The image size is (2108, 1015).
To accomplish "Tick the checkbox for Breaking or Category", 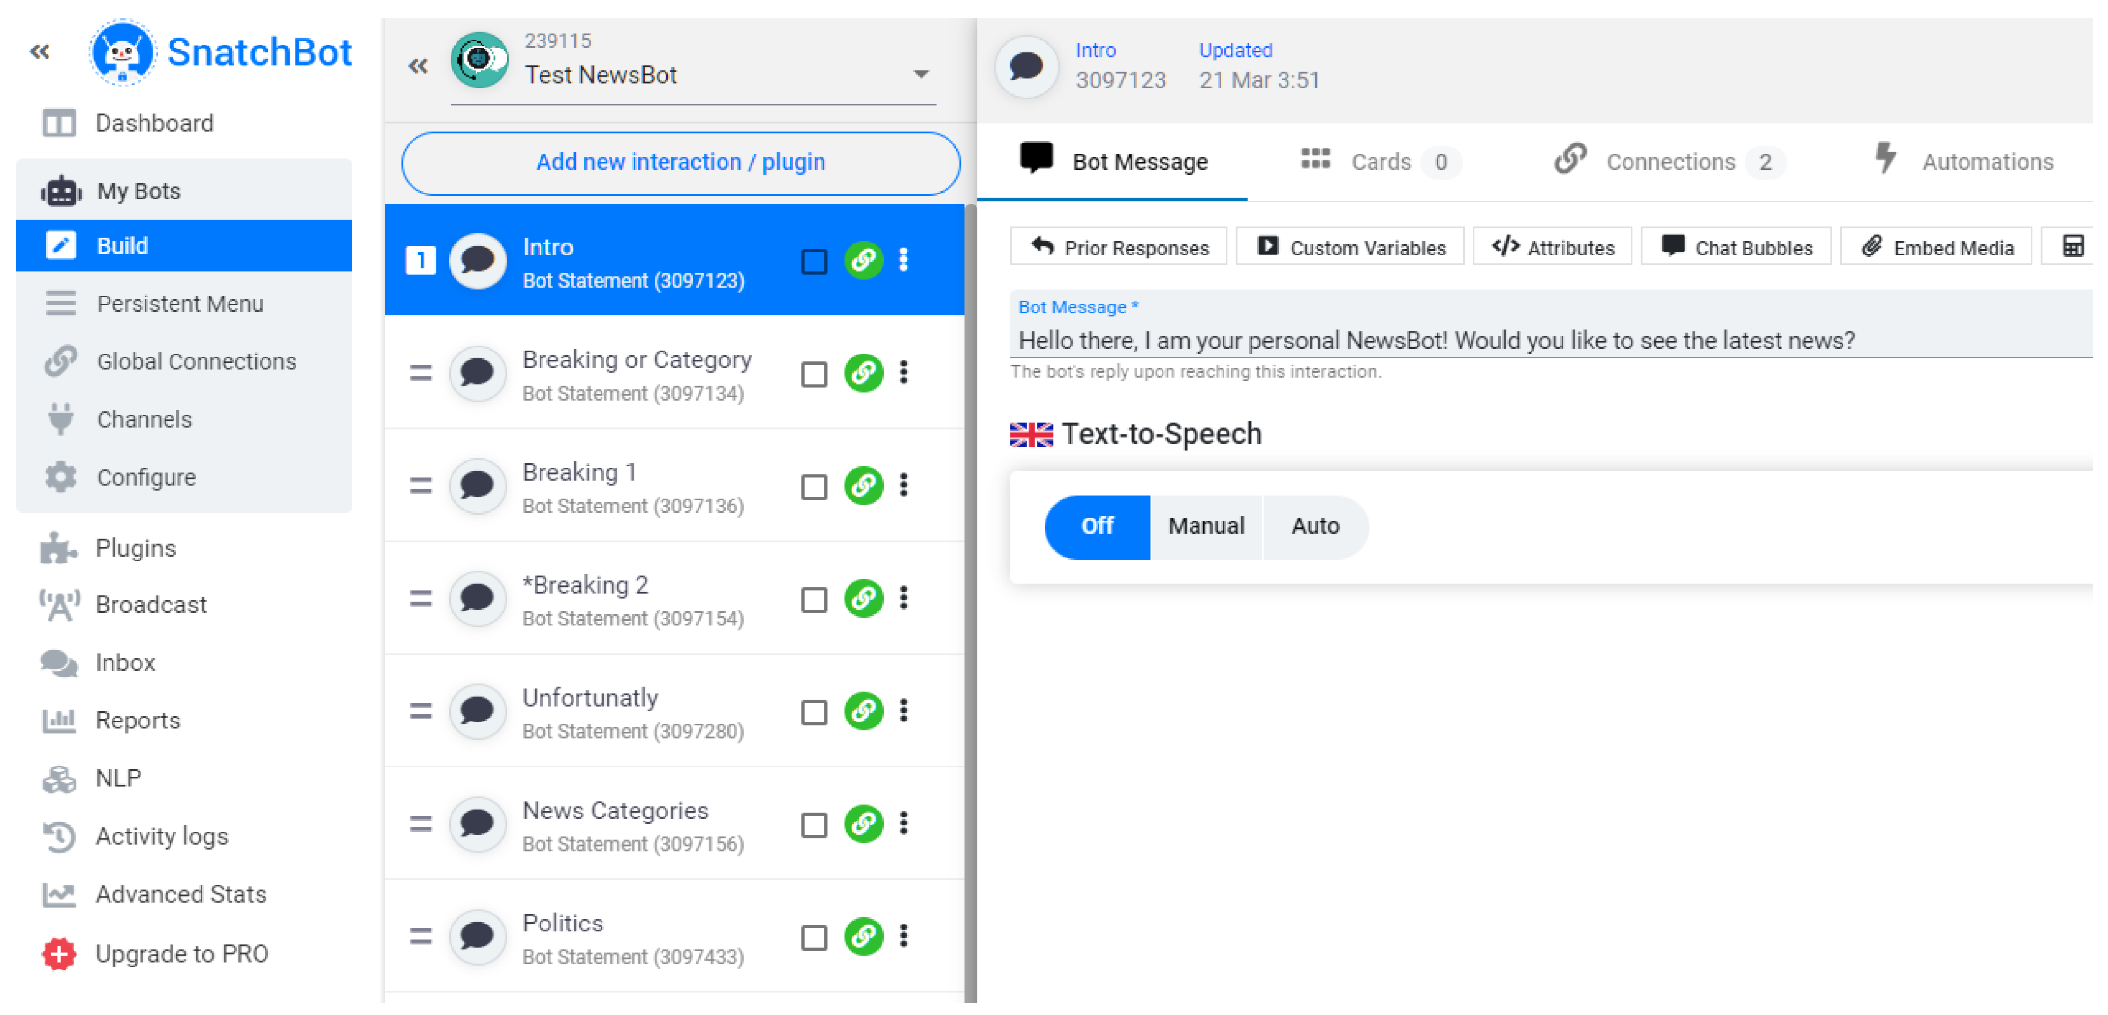I will coord(813,374).
